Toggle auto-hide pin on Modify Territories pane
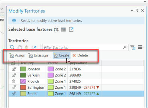This screenshot has height=108, width=148. coord(137,10)
